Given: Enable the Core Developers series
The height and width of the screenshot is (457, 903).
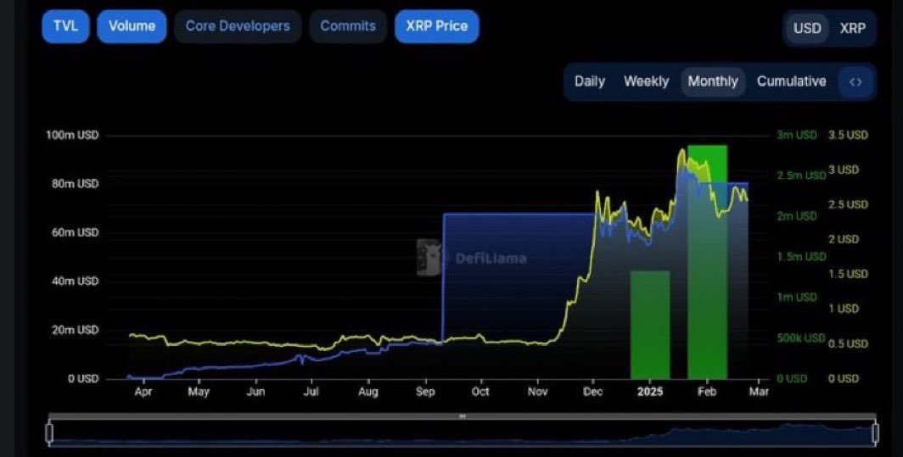Looking at the screenshot, I should (238, 26).
